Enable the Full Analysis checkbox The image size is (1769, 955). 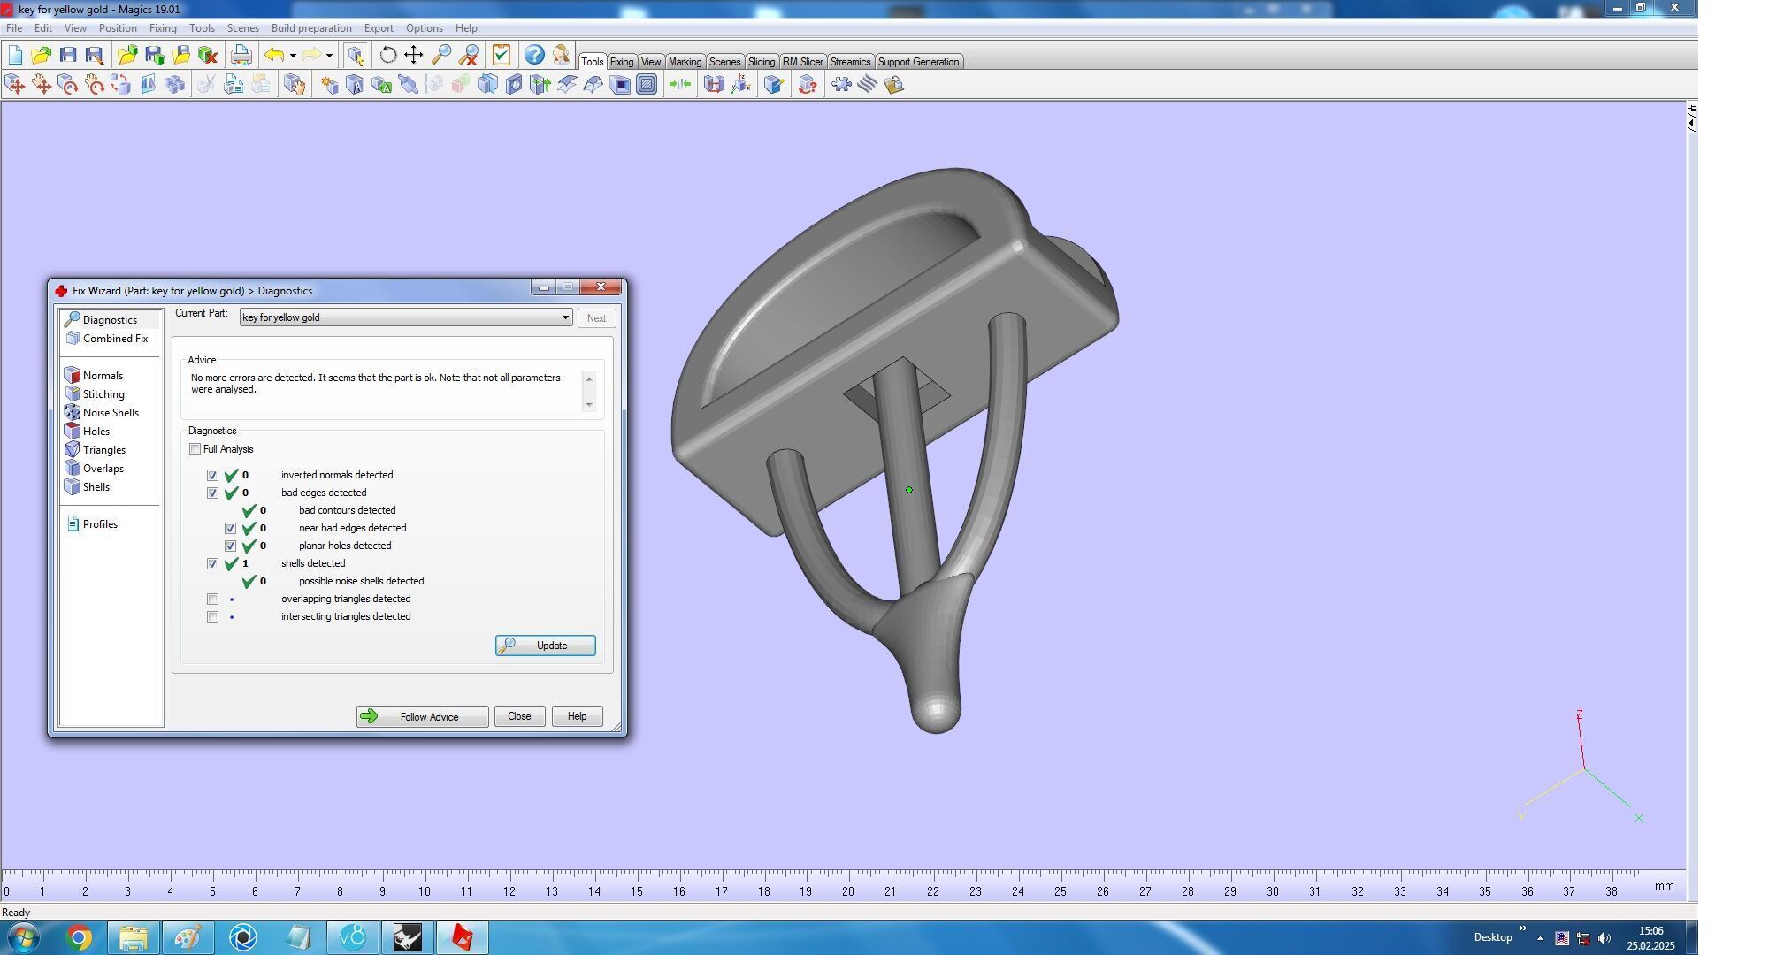pos(195,449)
